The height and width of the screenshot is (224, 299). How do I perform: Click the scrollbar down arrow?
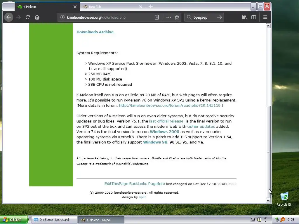(268, 200)
